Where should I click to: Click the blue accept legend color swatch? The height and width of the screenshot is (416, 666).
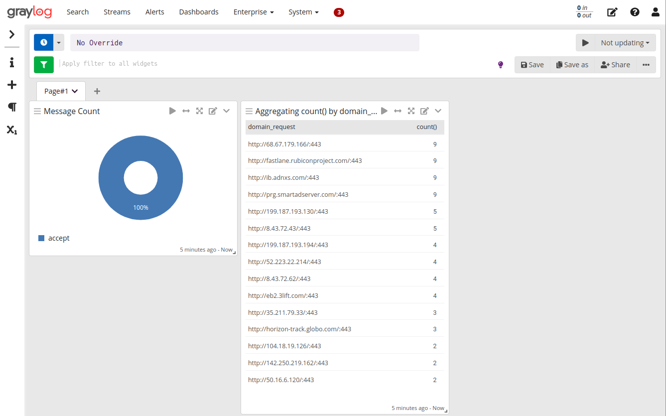[41, 238]
